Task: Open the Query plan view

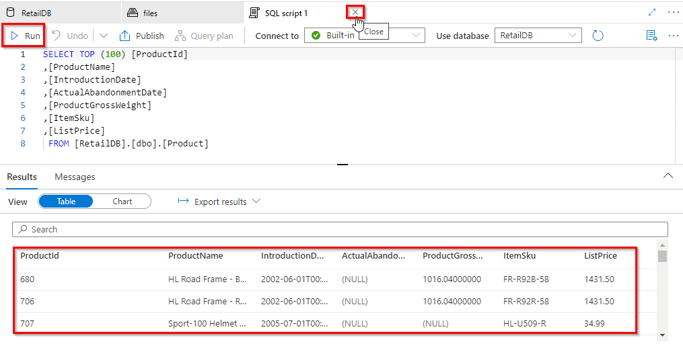Action: [204, 36]
